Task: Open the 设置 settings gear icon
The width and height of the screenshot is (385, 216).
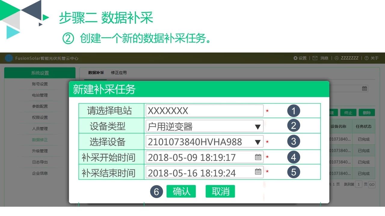Action: click(x=296, y=58)
